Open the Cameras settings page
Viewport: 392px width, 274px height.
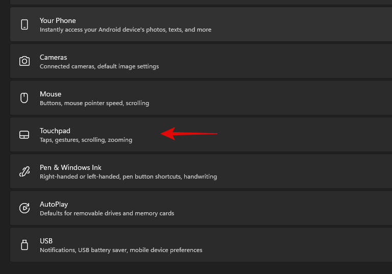(54, 57)
